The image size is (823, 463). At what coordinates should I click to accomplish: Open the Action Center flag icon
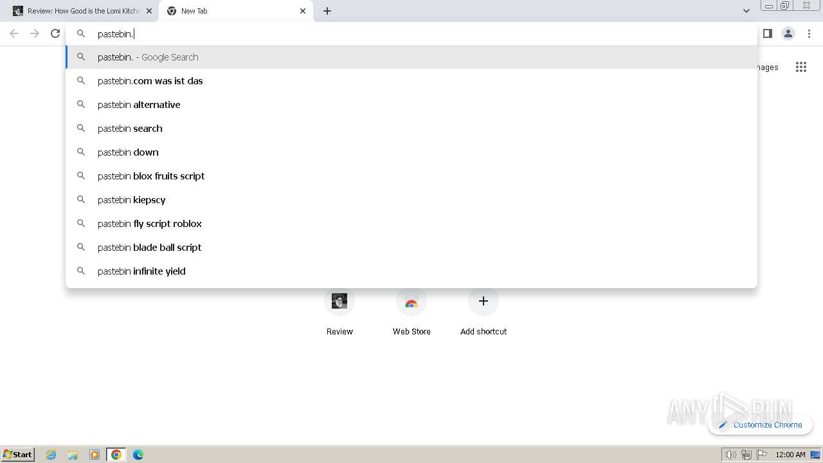pos(762,455)
